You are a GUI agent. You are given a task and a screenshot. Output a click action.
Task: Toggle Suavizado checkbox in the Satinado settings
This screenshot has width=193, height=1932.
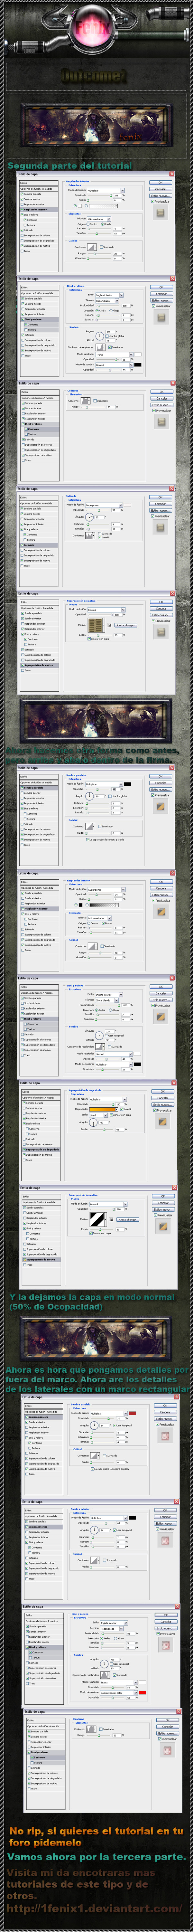99,533
